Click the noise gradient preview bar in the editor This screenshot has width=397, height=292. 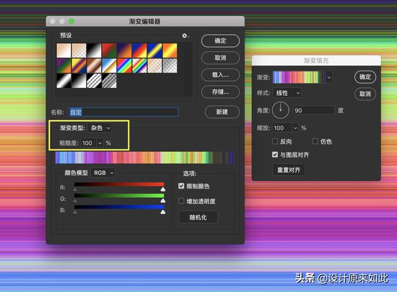pyautogui.click(x=145, y=157)
